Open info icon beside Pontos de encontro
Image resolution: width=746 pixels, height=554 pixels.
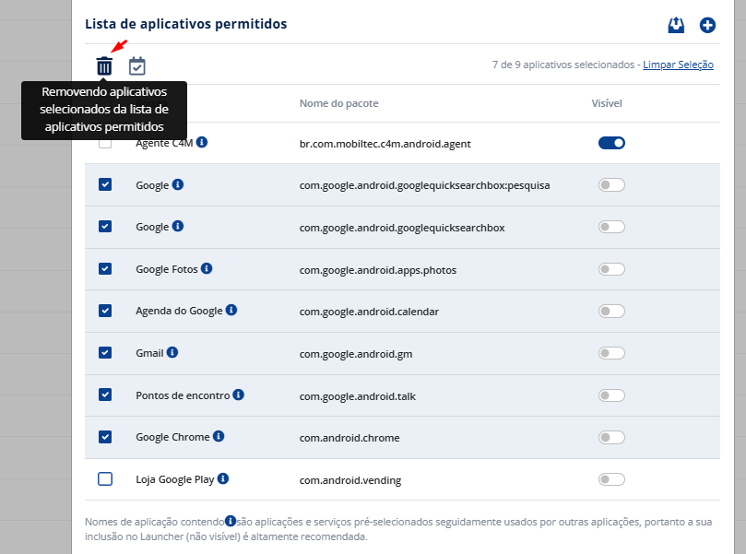[x=238, y=395]
